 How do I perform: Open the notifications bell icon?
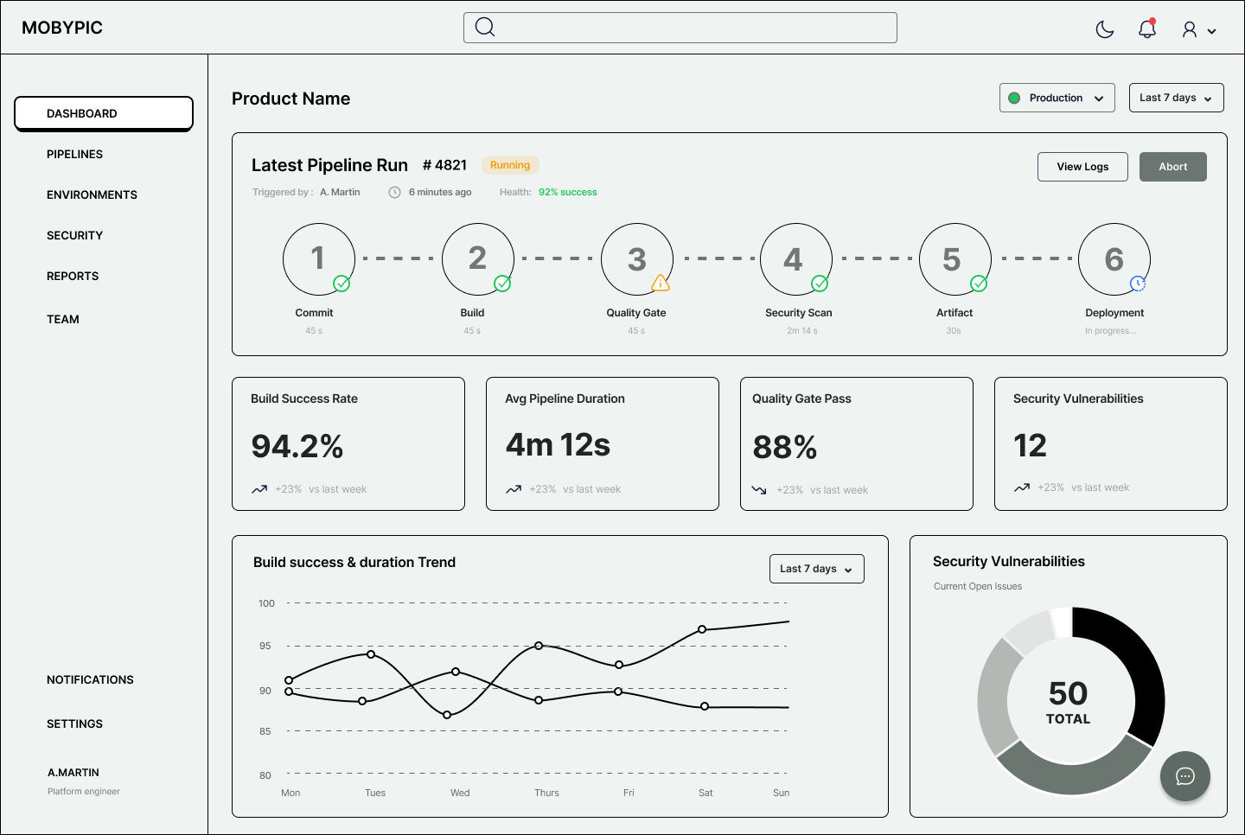pyautogui.click(x=1147, y=29)
